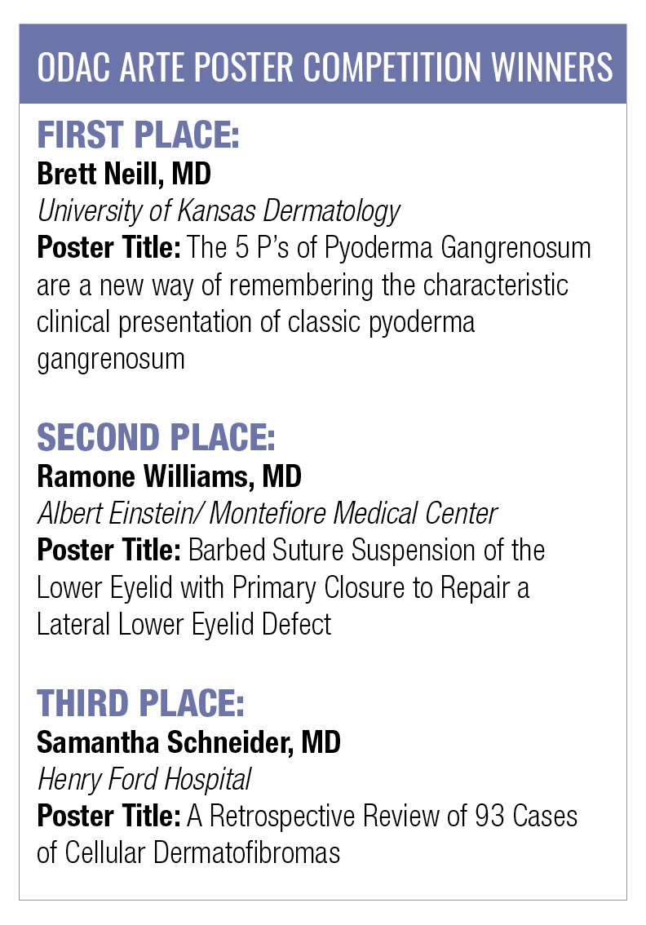The width and height of the screenshot is (646, 925).
Task: Click Barbed Suture Suspension title text
Action: click(x=366, y=551)
